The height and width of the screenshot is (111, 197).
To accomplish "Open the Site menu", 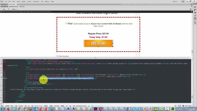I will pos(42,2).
